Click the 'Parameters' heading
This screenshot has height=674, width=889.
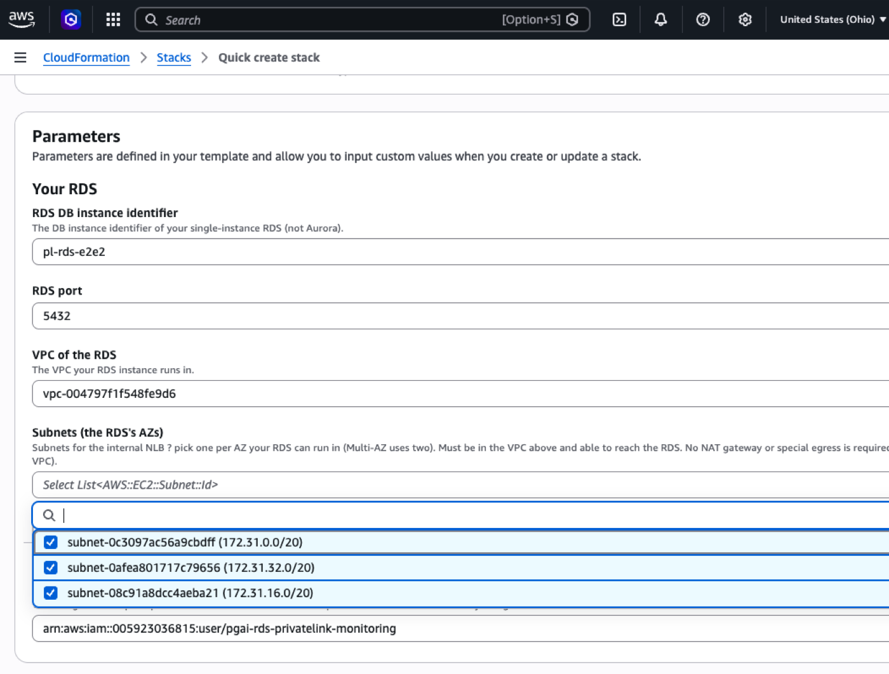click(x=76, y=136)
